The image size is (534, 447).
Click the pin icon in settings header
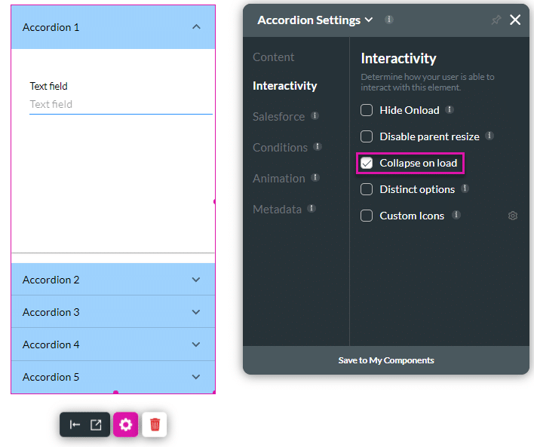(496, 20)
